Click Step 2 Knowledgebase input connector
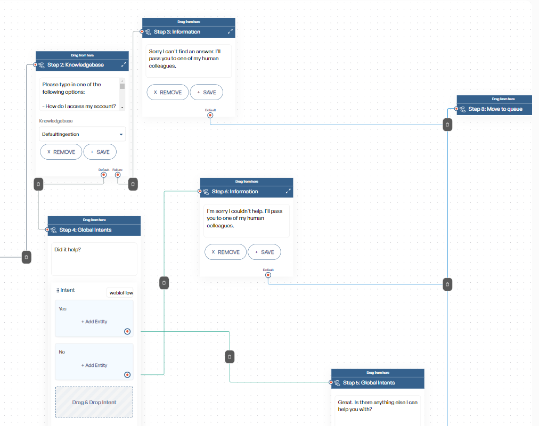 point(35,64)
